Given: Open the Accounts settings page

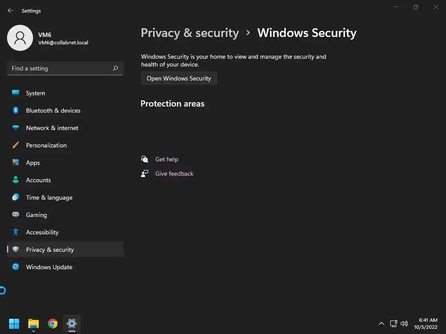Looking at the screenshot, I should (x=38, y=180).
